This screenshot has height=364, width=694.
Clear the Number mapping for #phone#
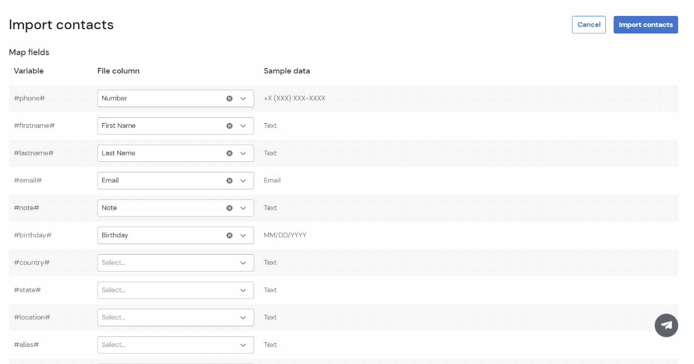[229, 98]
